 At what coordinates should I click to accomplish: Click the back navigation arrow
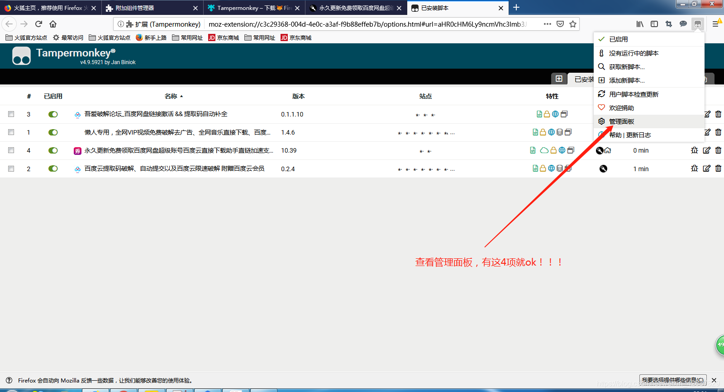point(9,24)
